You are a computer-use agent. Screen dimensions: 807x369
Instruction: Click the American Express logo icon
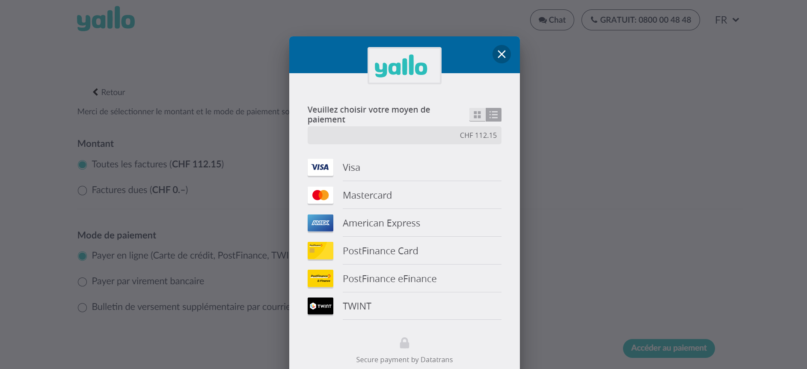(320, 223)
